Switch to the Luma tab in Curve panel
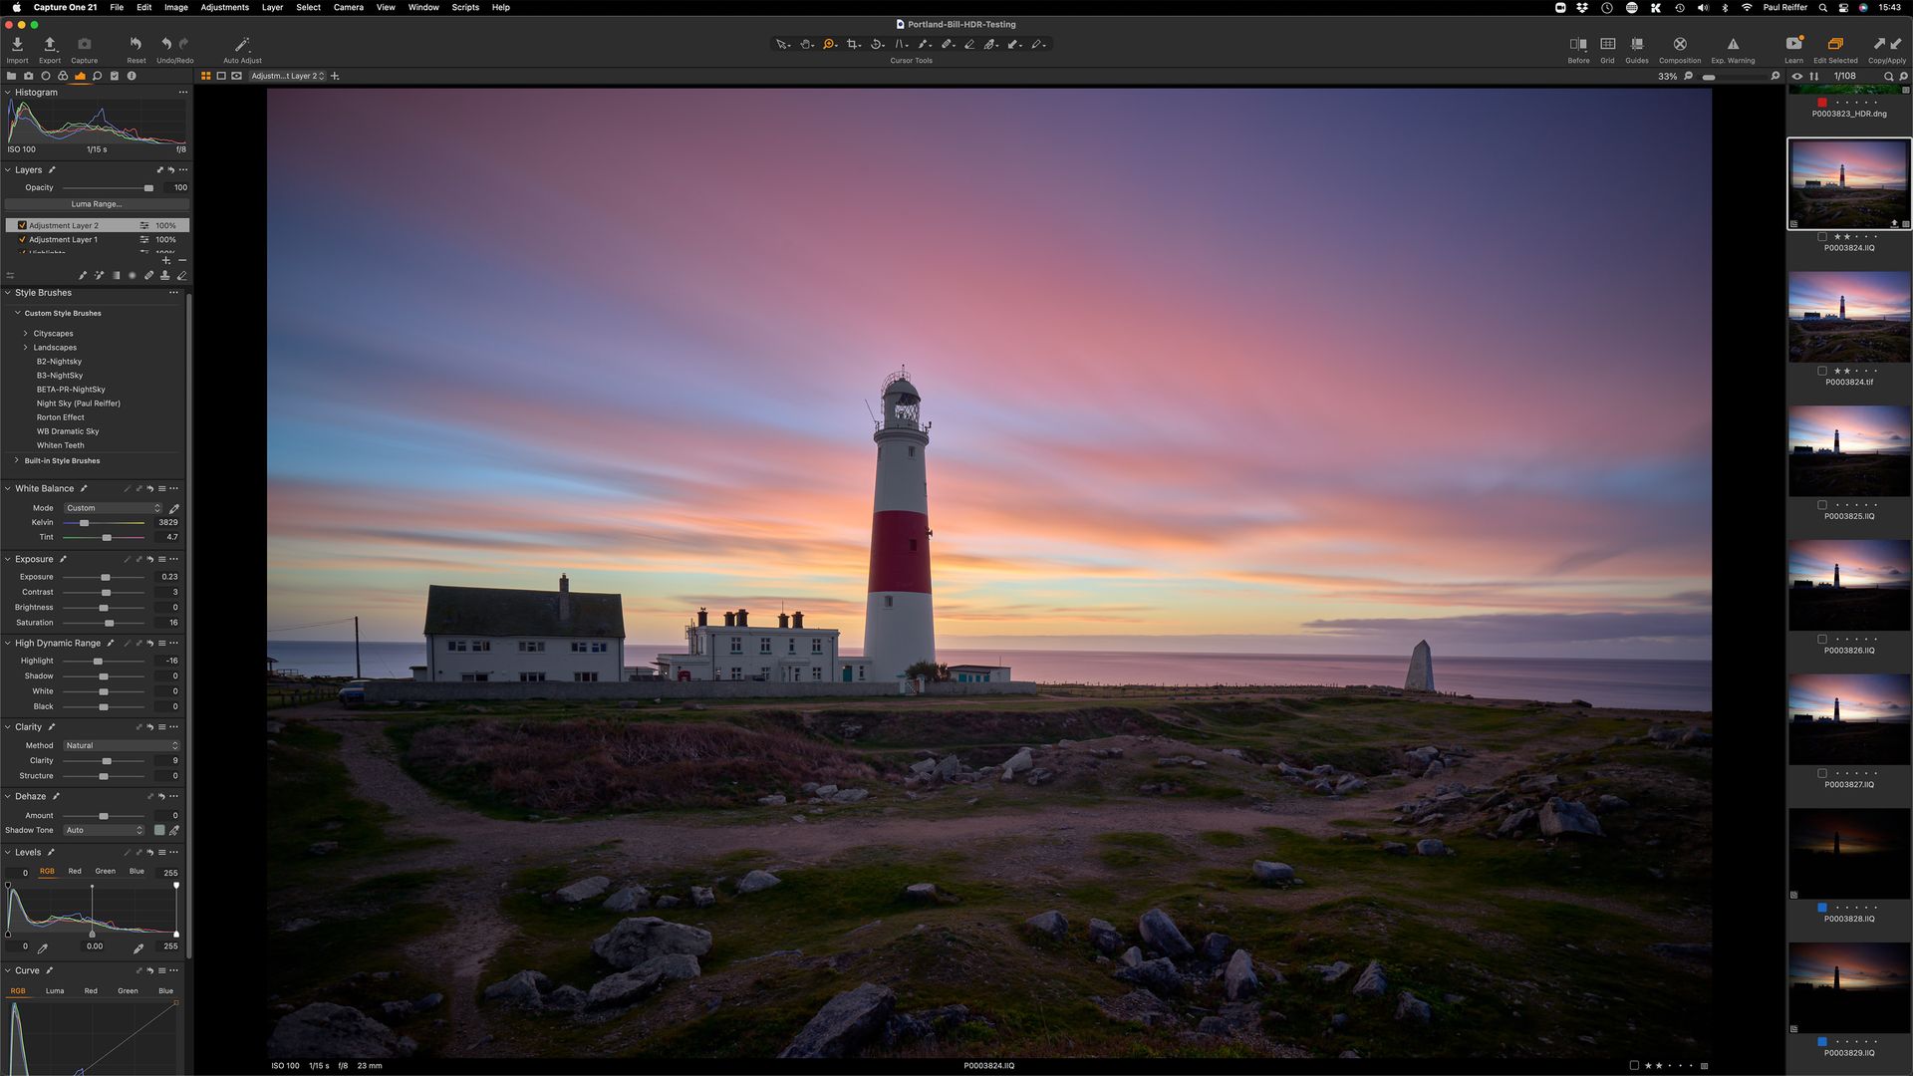Screen dimensions: 1913x1076 coord(55,990)
